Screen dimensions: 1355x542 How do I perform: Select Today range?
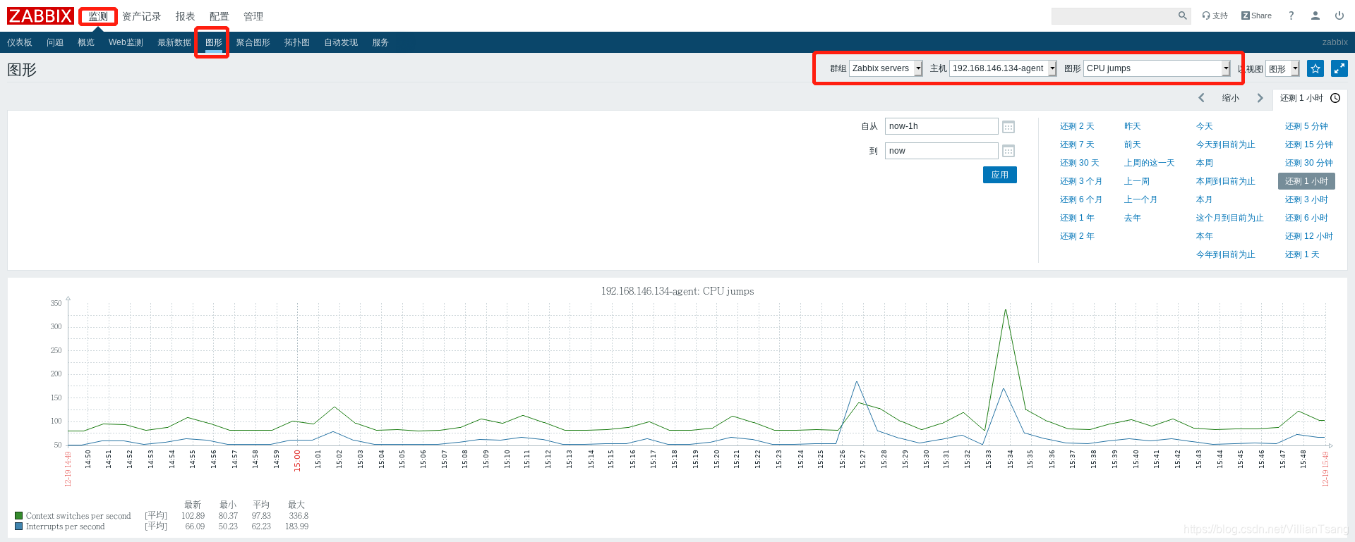(1205, 126)
